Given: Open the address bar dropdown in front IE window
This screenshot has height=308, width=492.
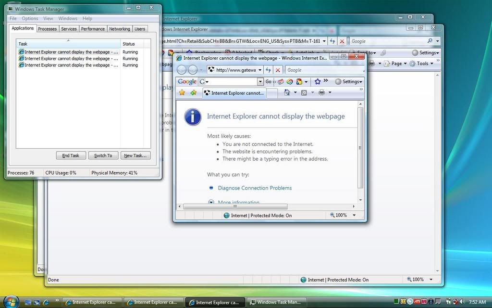Looking at the screenshot, I should [x=260, y=70].
